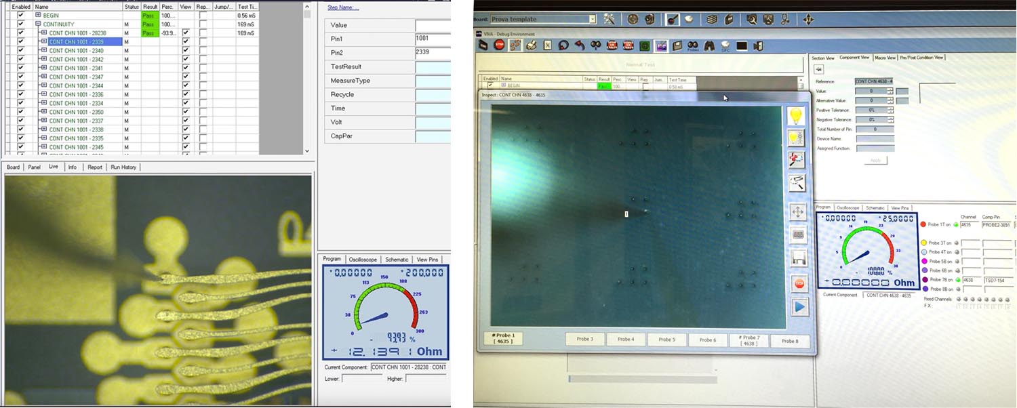Click the digital counter icon in Inspect window

pos(798,234)
